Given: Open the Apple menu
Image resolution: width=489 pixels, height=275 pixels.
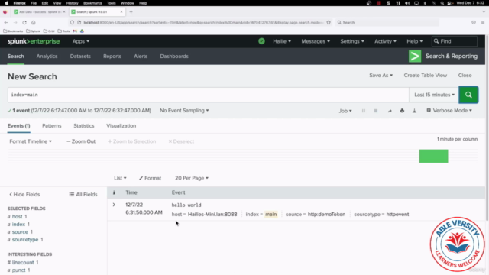Looking at the screenshot, I should (x=6, y=3).
